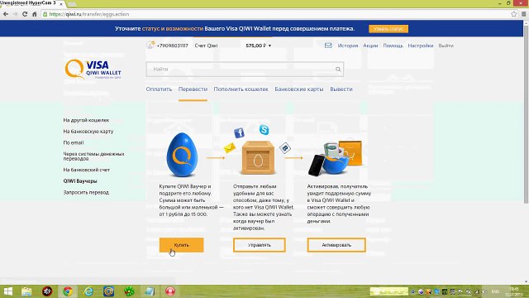The width and height of the screenshot is (529, 298).
Task: Open the Настройки link
Action: 421,46
